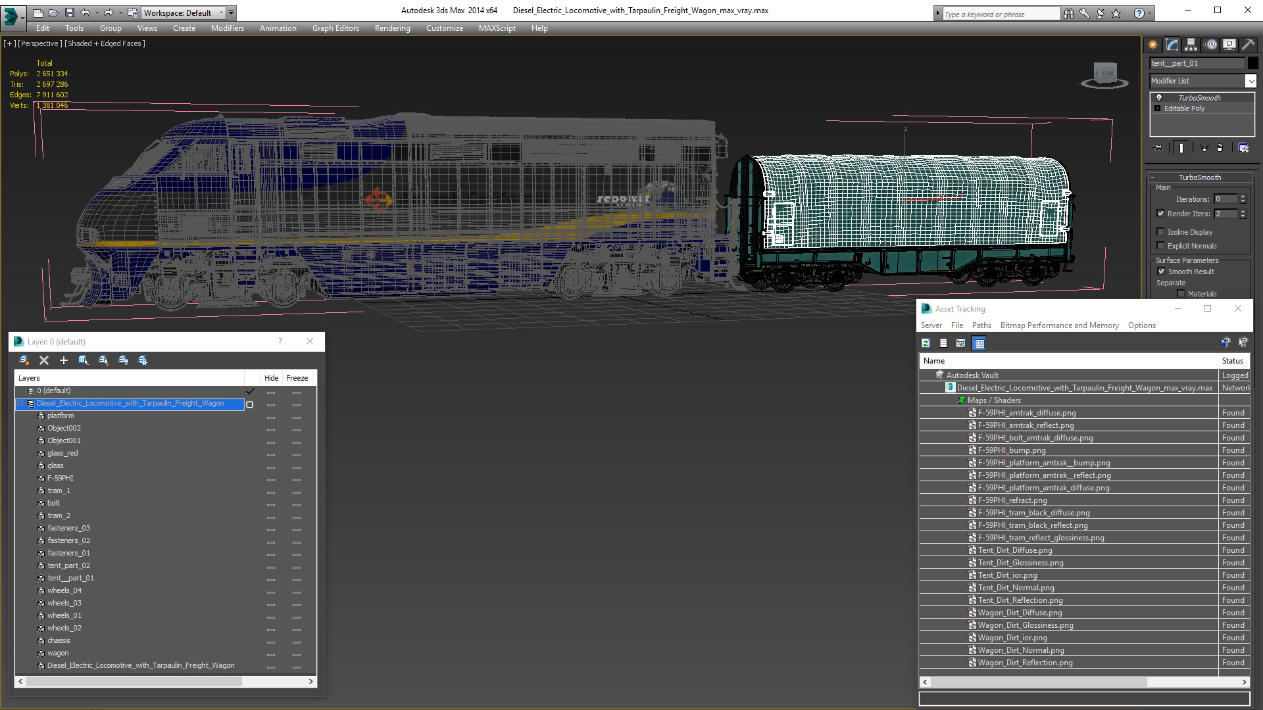
Task: Click Add selected objects plus icon in Layer window
Action: [64, 360]
